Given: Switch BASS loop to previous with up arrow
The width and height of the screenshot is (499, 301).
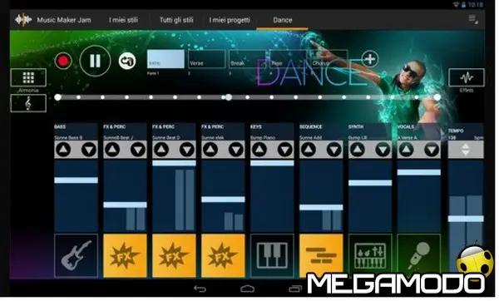Looking at the screenshot, I should click(64, 149).
